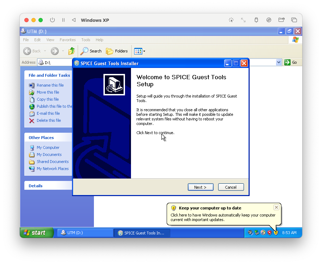Image resolution: width=322 pixels, height=264 pixels.
Task: Click the UTM drive image icon
Action: pos(269,20)
